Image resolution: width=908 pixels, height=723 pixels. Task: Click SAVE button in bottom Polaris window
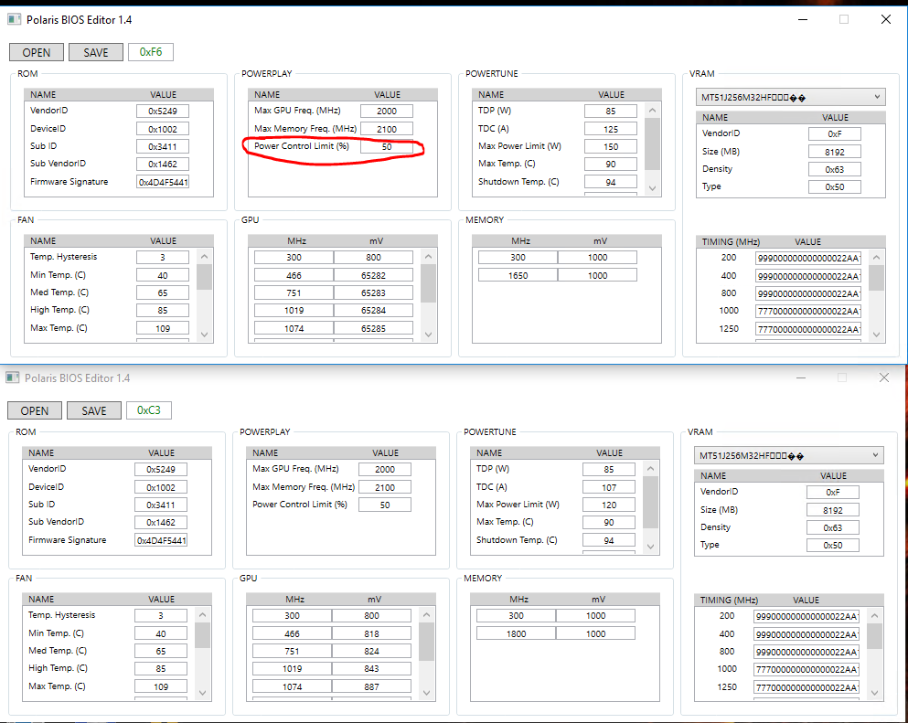click(x=94, y=410)
